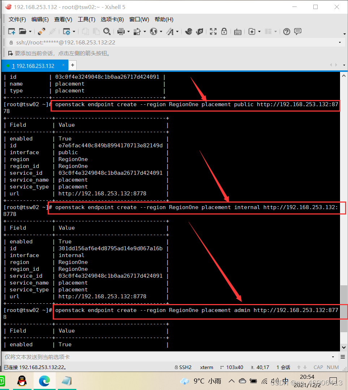Click the xterm status bar entry

[207, 367]
